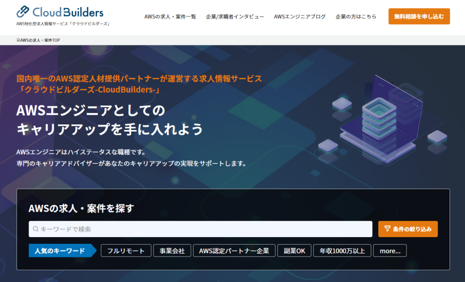Open 企業の方はこちら link
This screenshot has width=465, height=282.
(x=356, y=16)
